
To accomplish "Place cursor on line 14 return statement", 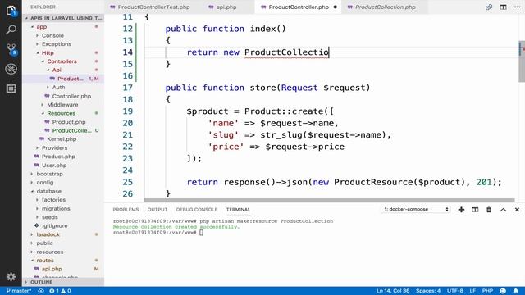I will 258,52.
